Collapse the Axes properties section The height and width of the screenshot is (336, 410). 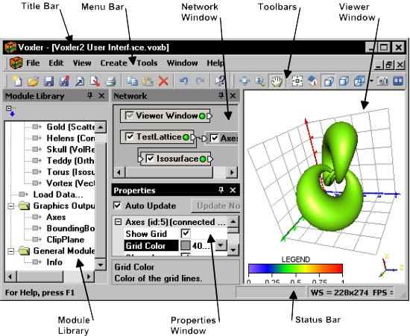pyautogui.click(x=119, y=222)
